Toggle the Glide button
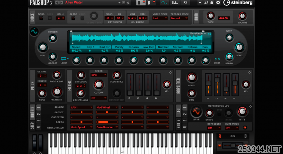Screen dimensions: 283x154 click(73, 18)
